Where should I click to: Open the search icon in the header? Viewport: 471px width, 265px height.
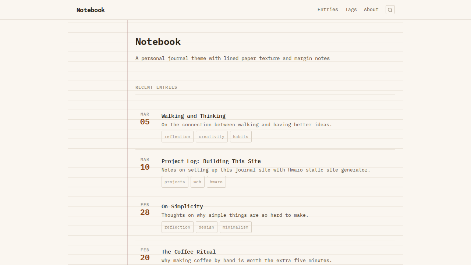click(x=390, y=10)
